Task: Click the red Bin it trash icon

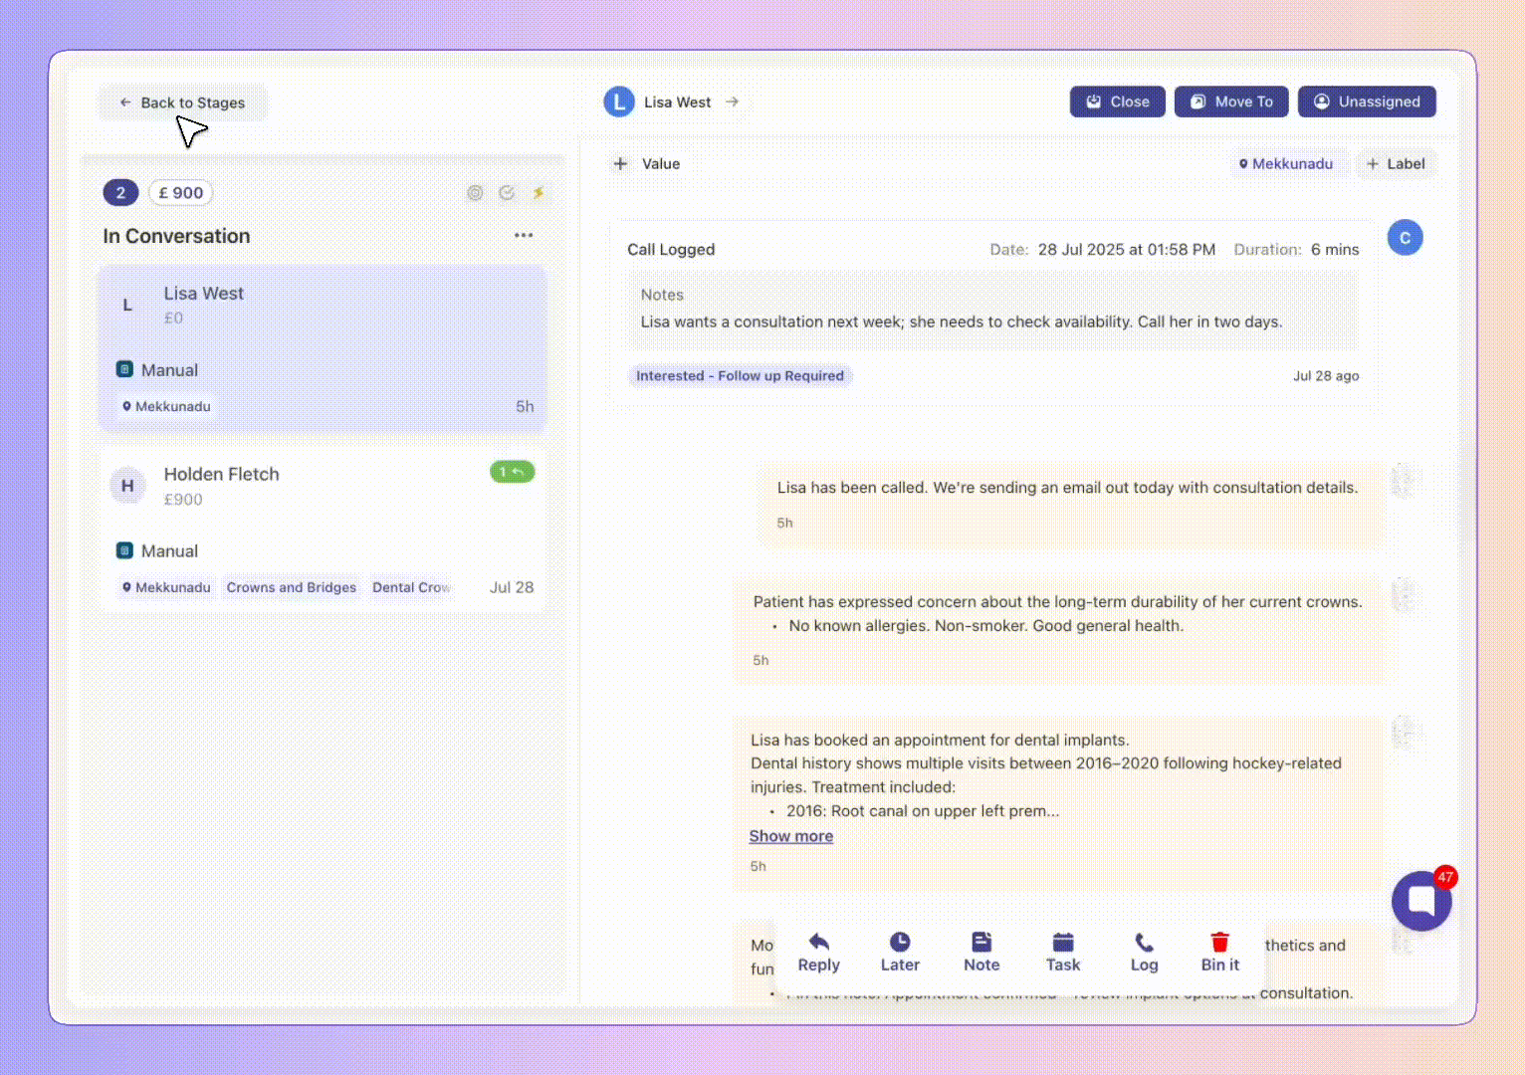Action: tap(1219, 942)
